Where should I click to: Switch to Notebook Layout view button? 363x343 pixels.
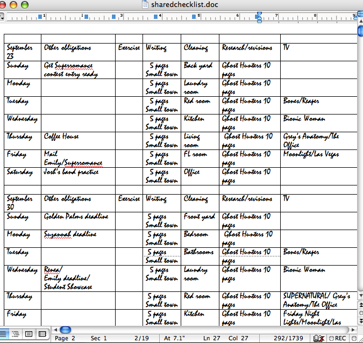(42, 334)
